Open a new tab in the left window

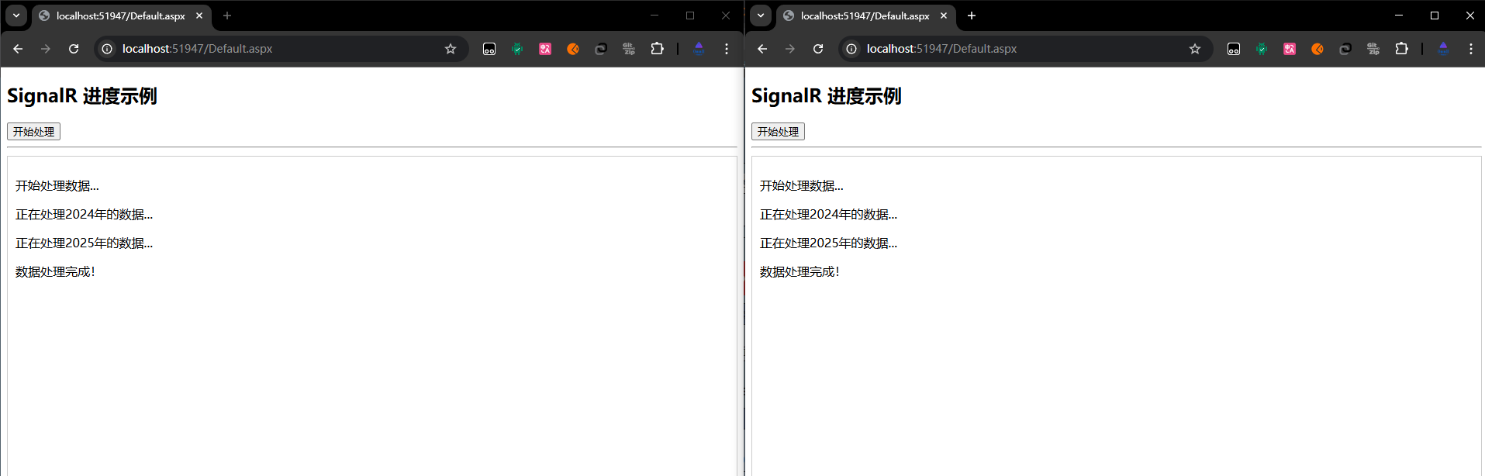[227, 16]
